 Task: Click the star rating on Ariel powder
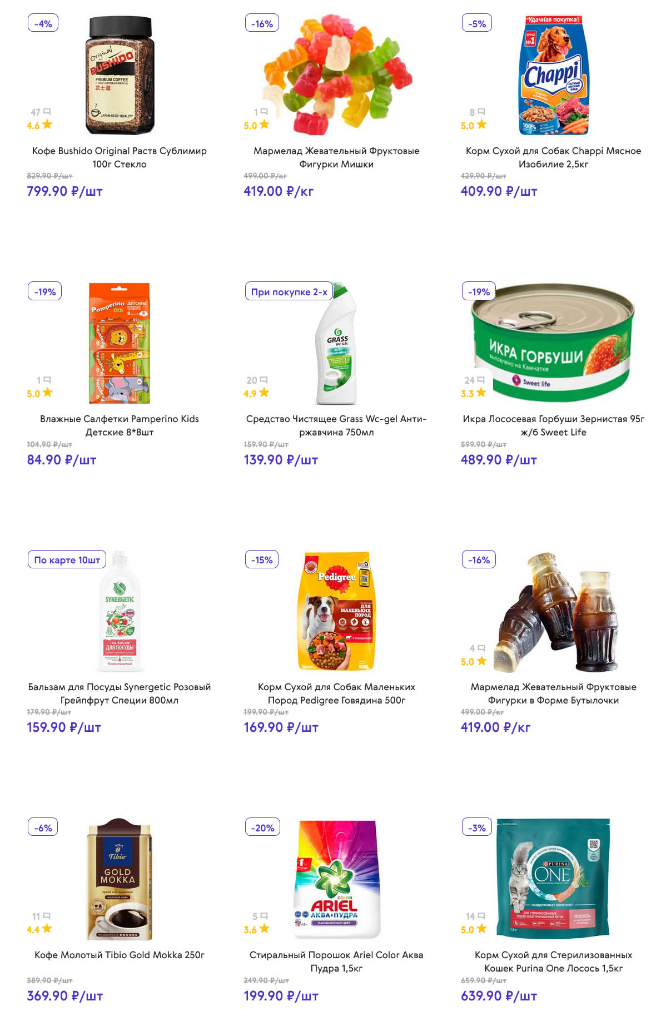coord(256,929)
